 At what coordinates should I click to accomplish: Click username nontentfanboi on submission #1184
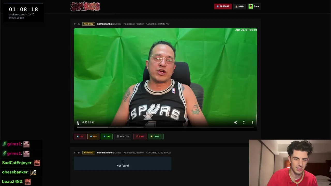point(105,152)
